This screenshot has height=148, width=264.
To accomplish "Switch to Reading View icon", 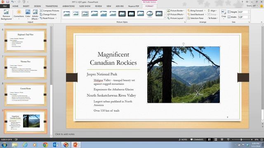I will (222, 140).
